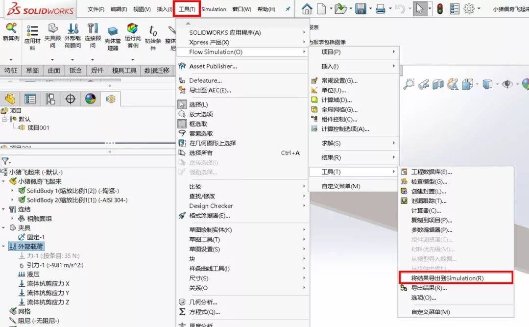
Task: Open the ConfigurationManager tab icon
Action: click(x=50, y=99)
